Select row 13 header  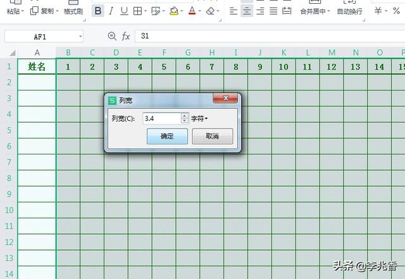9,258
